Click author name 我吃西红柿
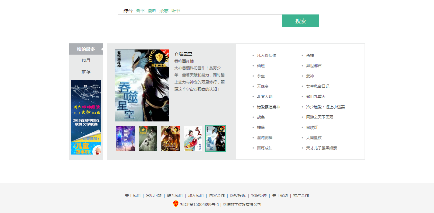Viewport: 434px width, 213px height. (184, 61)
